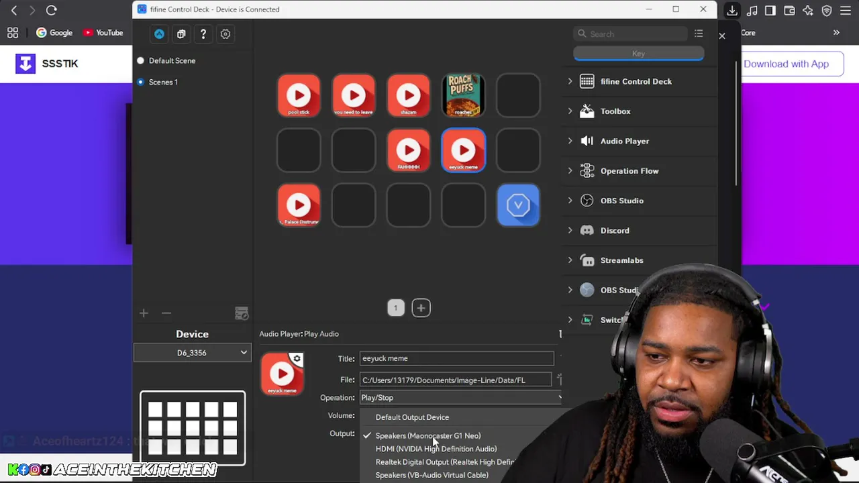Click the OBS Studio category icon
The image size is (859, 483).
click(x=587, y=201)
